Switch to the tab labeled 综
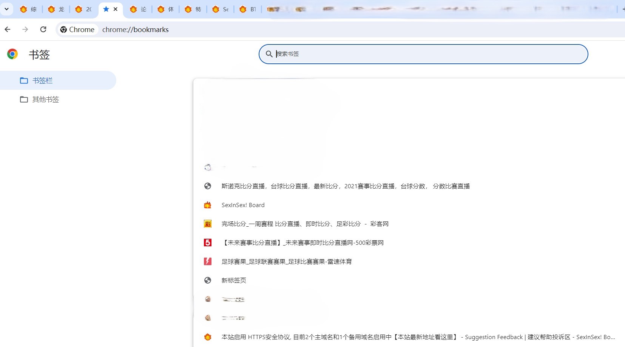 pyautogui.click(x=29, y=9)
